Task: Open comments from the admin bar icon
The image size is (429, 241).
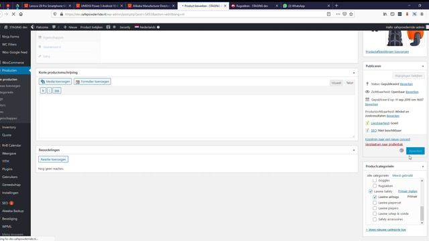Action: point(56,27)
